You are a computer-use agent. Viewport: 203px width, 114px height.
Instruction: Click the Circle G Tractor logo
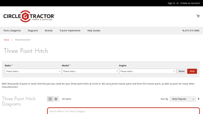click(29, 16)
